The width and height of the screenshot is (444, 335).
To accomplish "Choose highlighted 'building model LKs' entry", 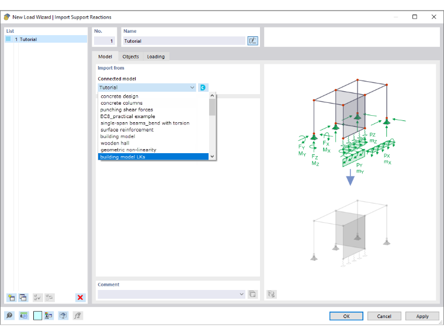I will click(153, 157).
